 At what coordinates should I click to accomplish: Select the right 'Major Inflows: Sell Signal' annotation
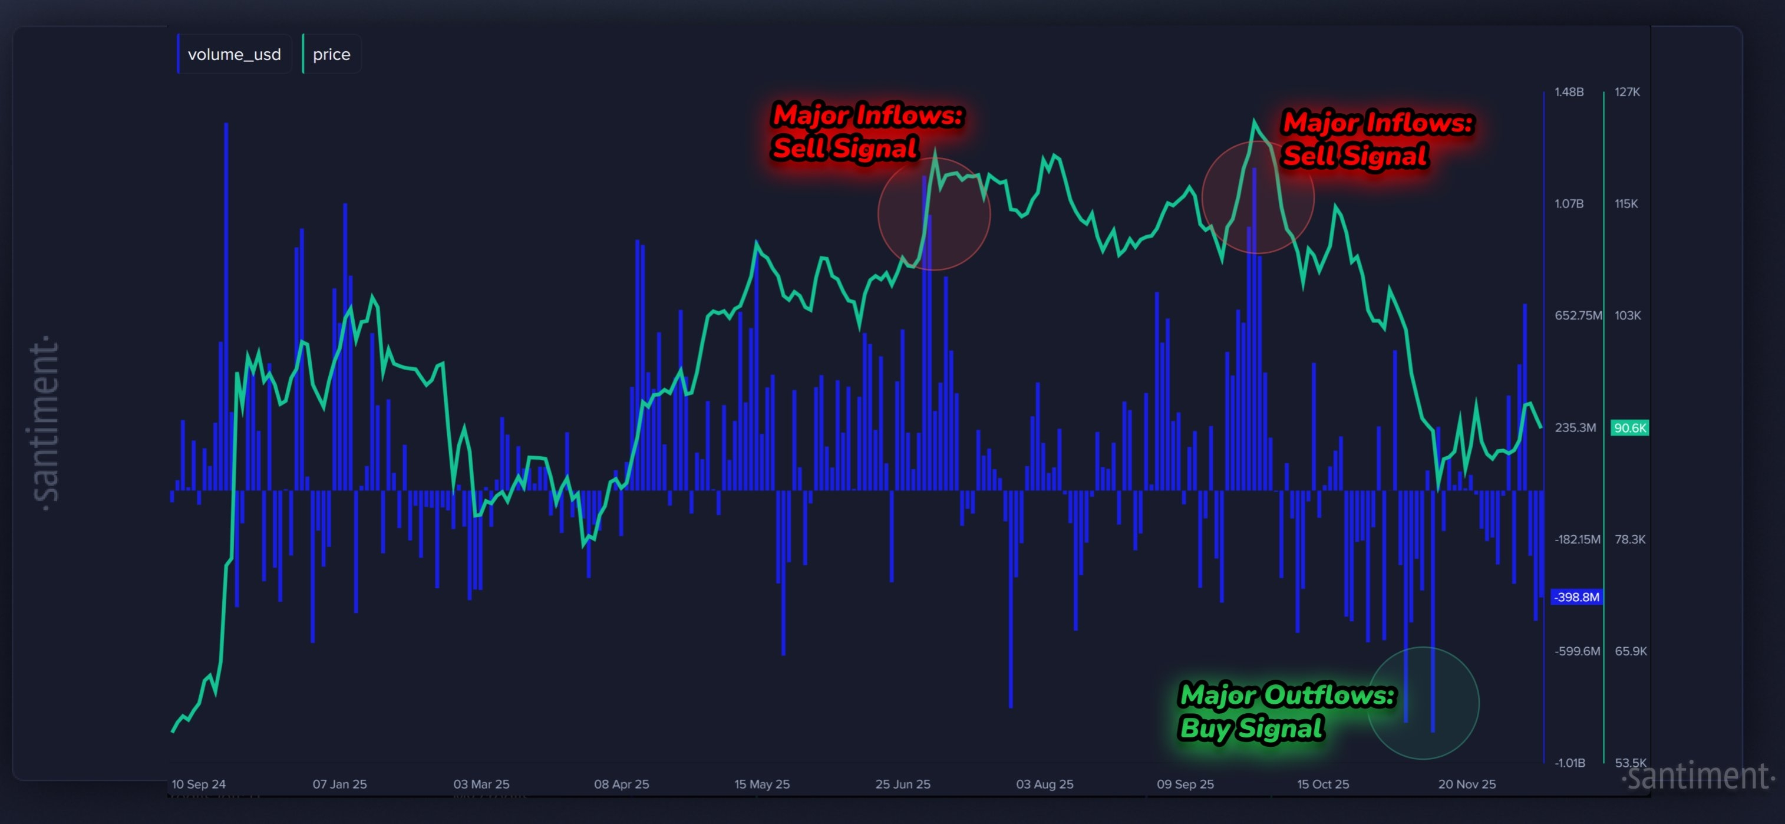[1377, 139]
